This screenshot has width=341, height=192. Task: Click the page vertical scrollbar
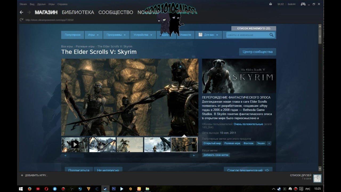(x=320, y=97)
